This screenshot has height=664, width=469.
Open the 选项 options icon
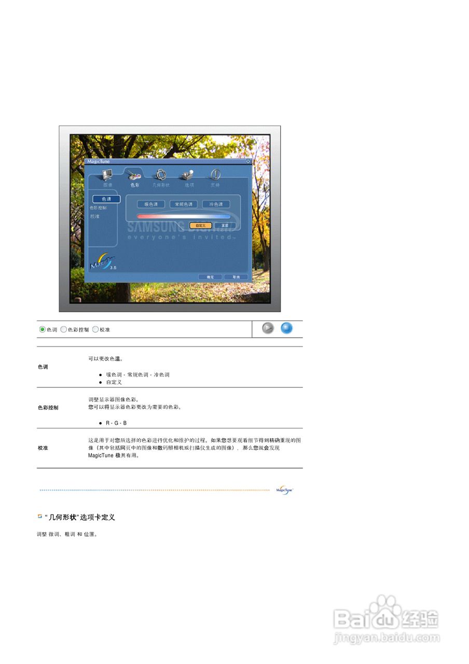[186, 174]
